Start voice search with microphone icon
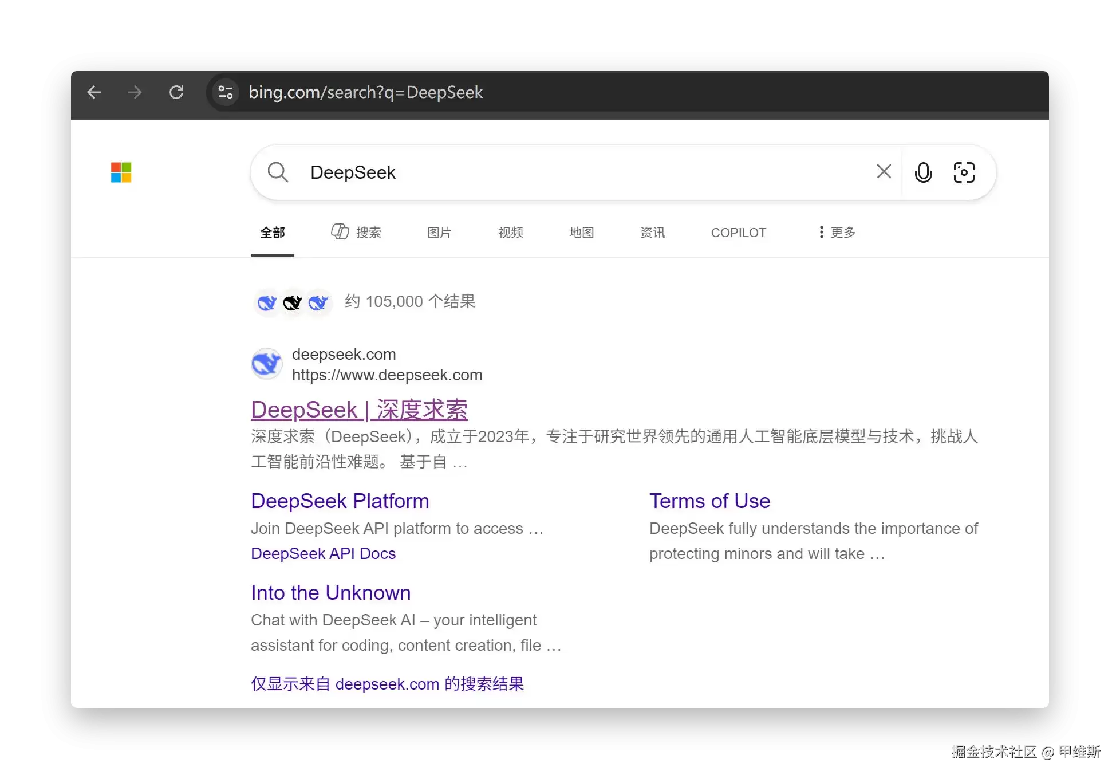 tap(923, 172)
